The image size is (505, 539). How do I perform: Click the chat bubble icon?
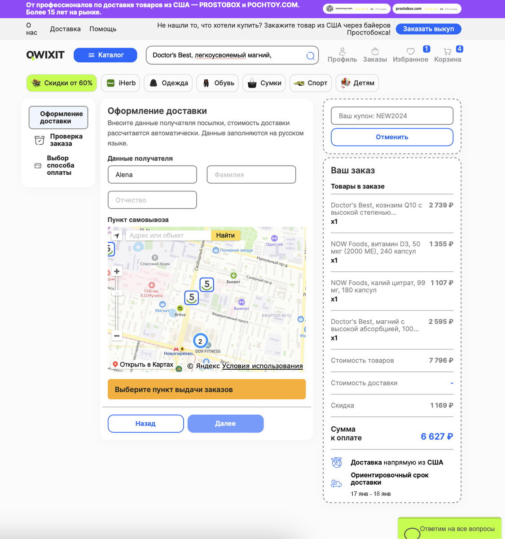point(412,533)
